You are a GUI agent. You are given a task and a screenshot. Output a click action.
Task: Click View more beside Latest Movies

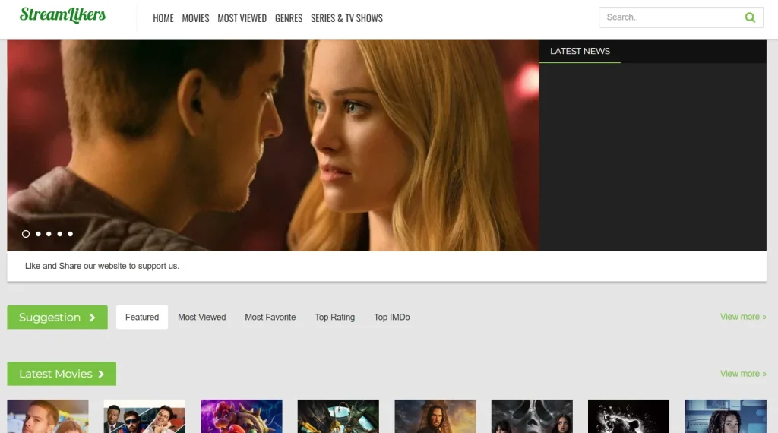(x=743, y=374)
